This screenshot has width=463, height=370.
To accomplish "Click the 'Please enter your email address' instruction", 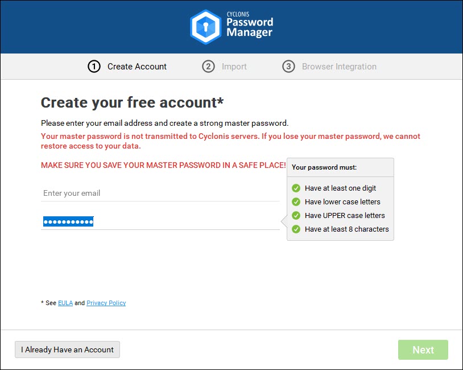I will pyautogui.click(x=164, y=123).
